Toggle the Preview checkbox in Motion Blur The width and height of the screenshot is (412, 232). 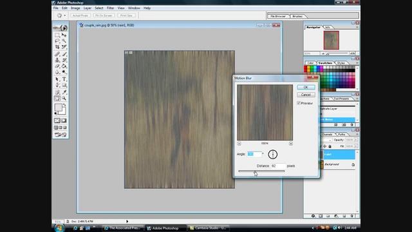pos(299,103)
